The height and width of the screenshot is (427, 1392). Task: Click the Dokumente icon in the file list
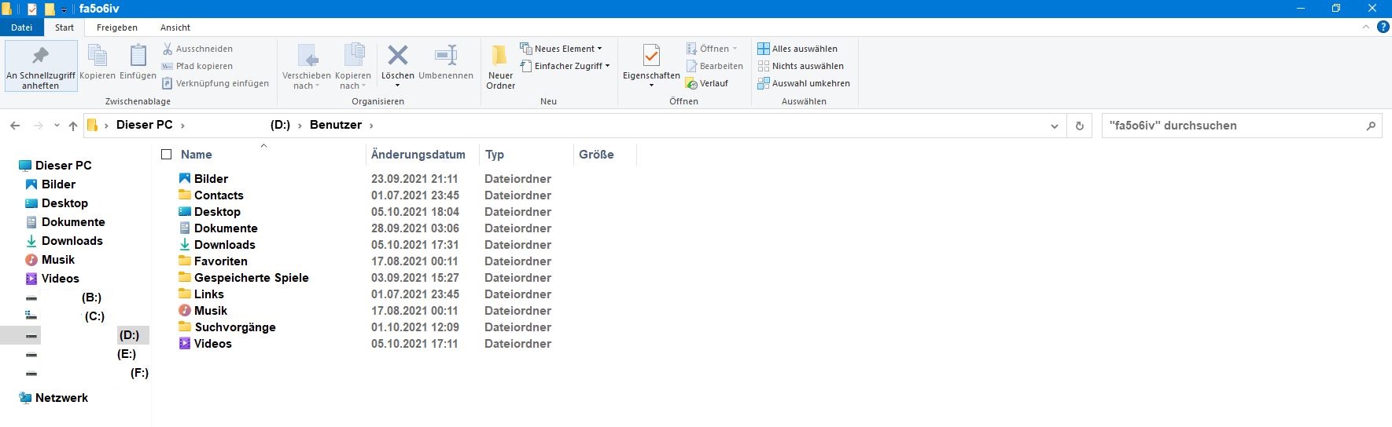coord(185,228)
